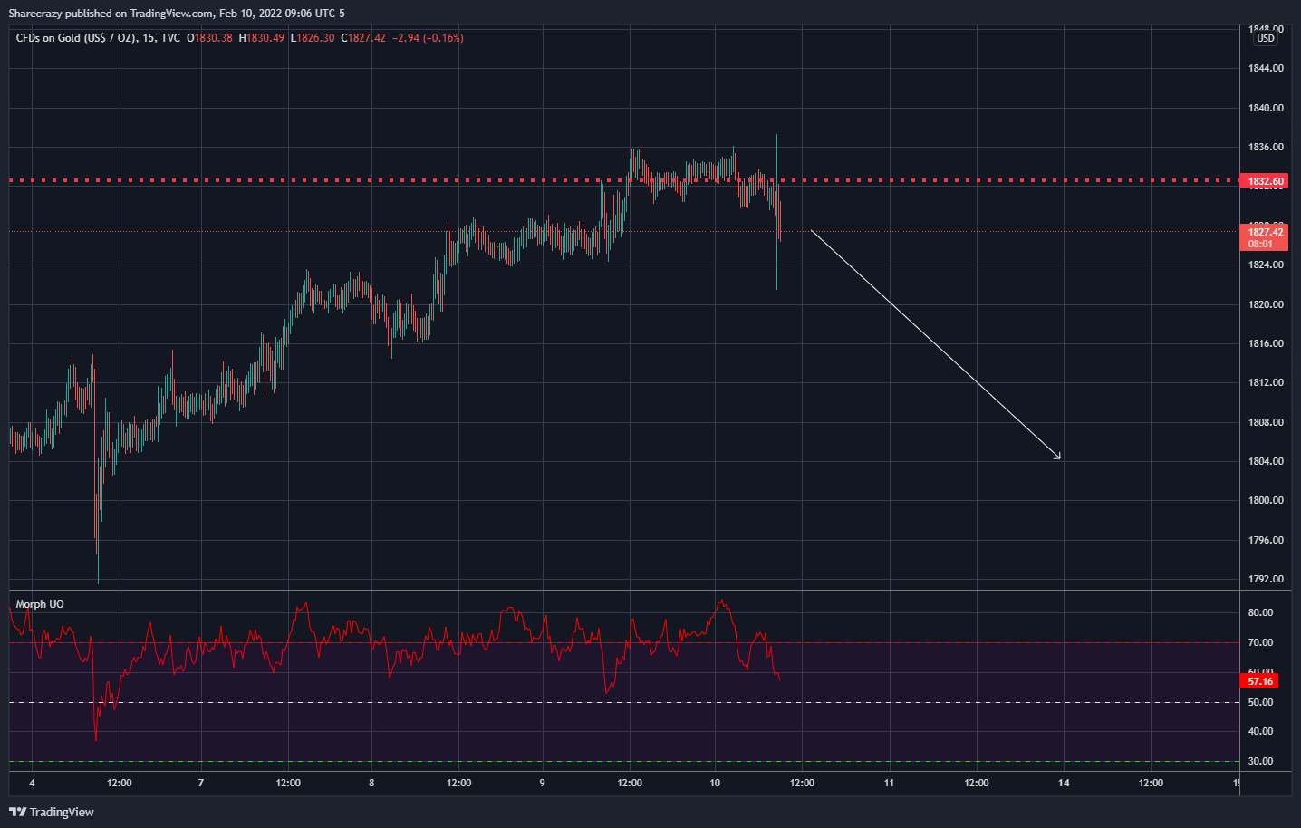Viewport: 1301px width, 828px height.
Task: Click the 70.00 oscillator scale label
Action: [1260, 642]
